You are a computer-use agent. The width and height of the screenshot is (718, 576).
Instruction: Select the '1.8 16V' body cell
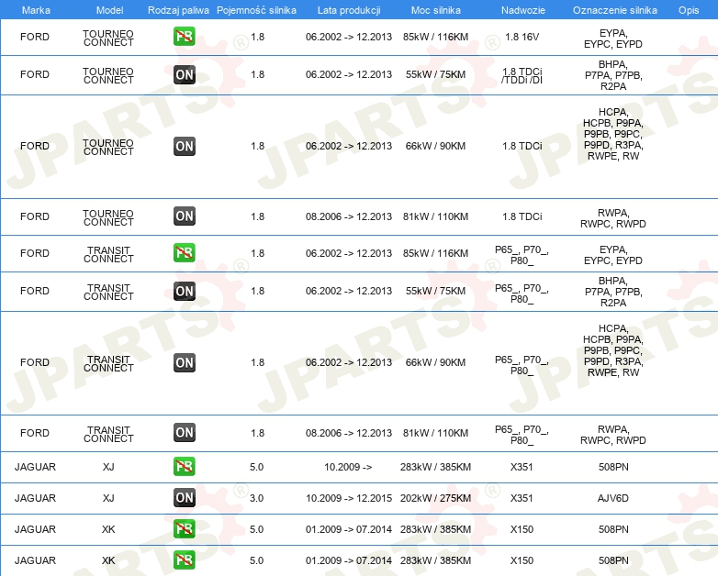[522, 37]
